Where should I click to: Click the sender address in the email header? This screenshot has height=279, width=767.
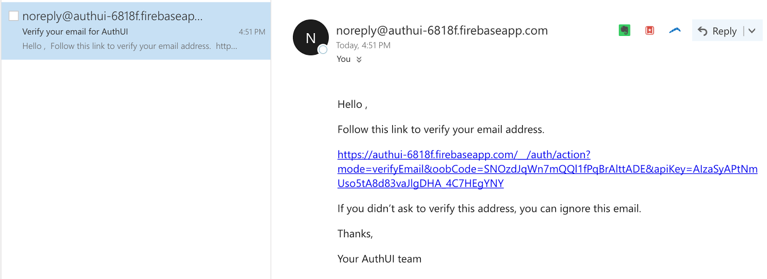442,31
